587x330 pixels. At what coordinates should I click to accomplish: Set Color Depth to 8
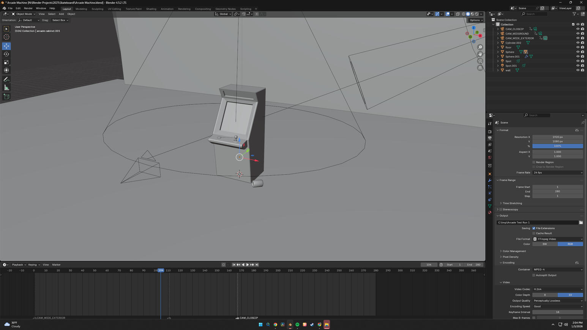click(545, 295)
